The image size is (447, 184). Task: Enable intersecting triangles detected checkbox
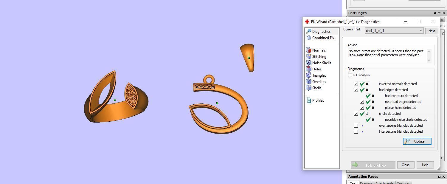tap(356, 132)
